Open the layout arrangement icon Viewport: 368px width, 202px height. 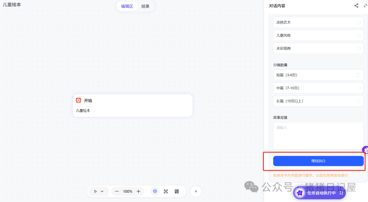[177, 191]
